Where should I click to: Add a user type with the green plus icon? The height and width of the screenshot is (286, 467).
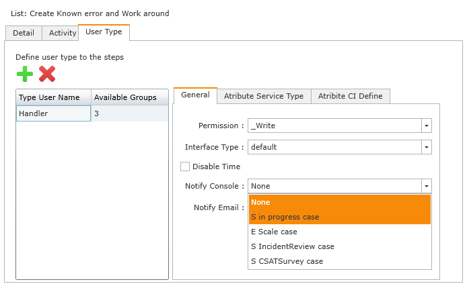[25, 74]
